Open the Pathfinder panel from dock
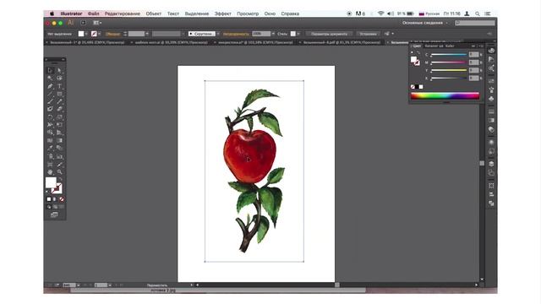The width and height of the screenshot is (541, 304). pyautogui.click(x=491, y=204)
